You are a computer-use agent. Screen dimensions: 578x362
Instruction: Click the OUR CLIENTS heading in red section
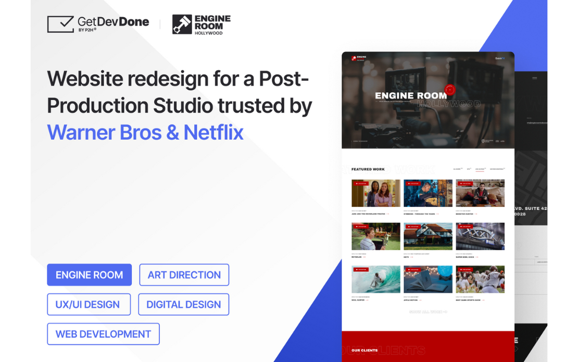click(365, 350)
